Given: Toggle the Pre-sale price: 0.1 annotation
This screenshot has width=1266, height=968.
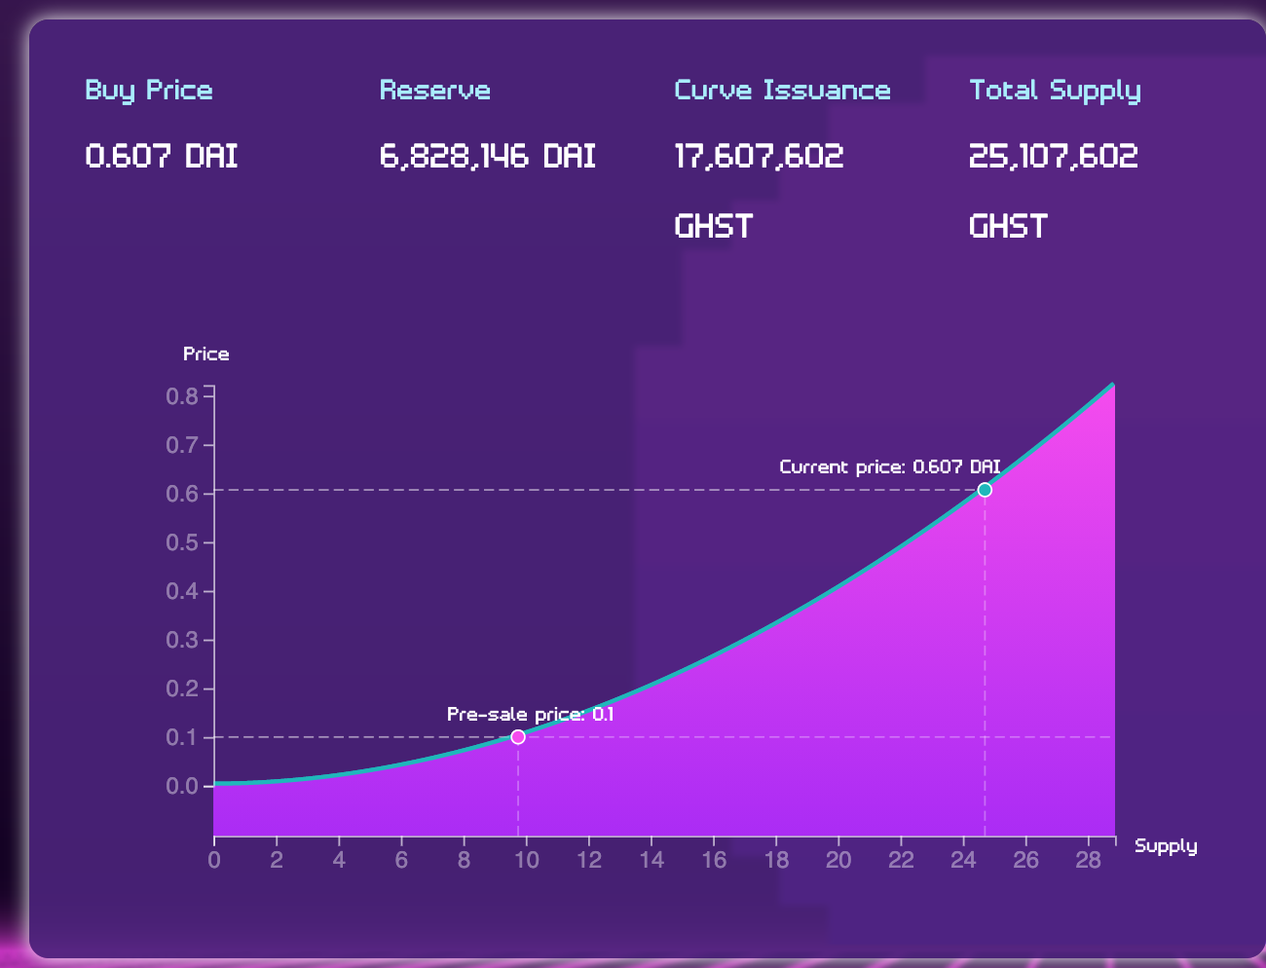Looking at the screenshot, I should (x=531, y=714).
